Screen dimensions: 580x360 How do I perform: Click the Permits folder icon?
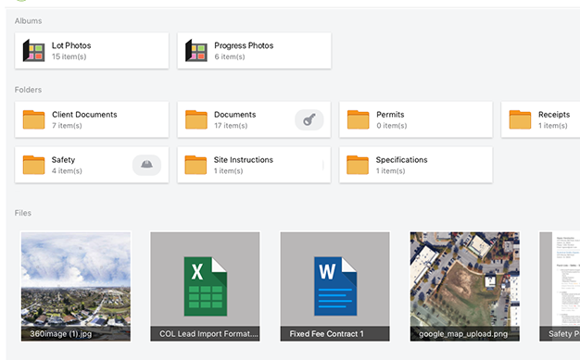point(358,119)
